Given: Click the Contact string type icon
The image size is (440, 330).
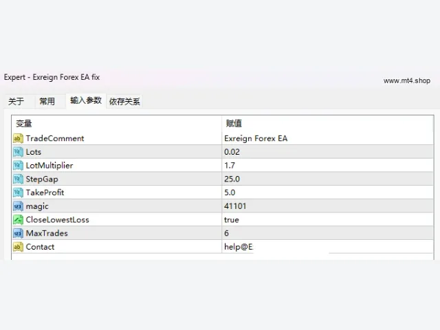Looking at the screenshot, I should [18, 247].
